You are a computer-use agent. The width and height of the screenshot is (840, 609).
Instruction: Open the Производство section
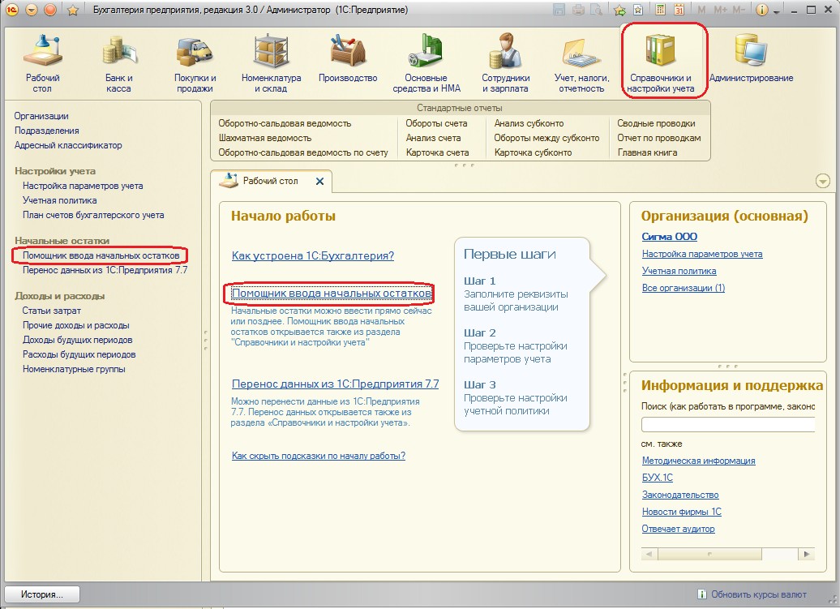pos(348,58)
